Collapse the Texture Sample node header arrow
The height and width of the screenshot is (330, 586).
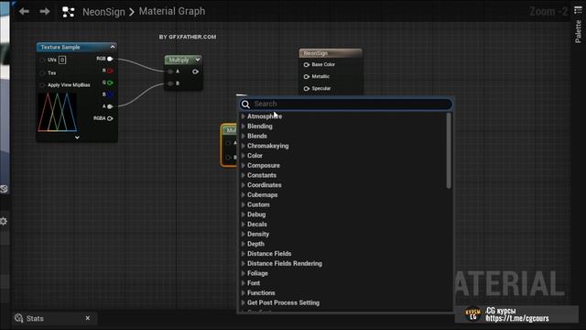pyautogui.click(x=113, y=47)
